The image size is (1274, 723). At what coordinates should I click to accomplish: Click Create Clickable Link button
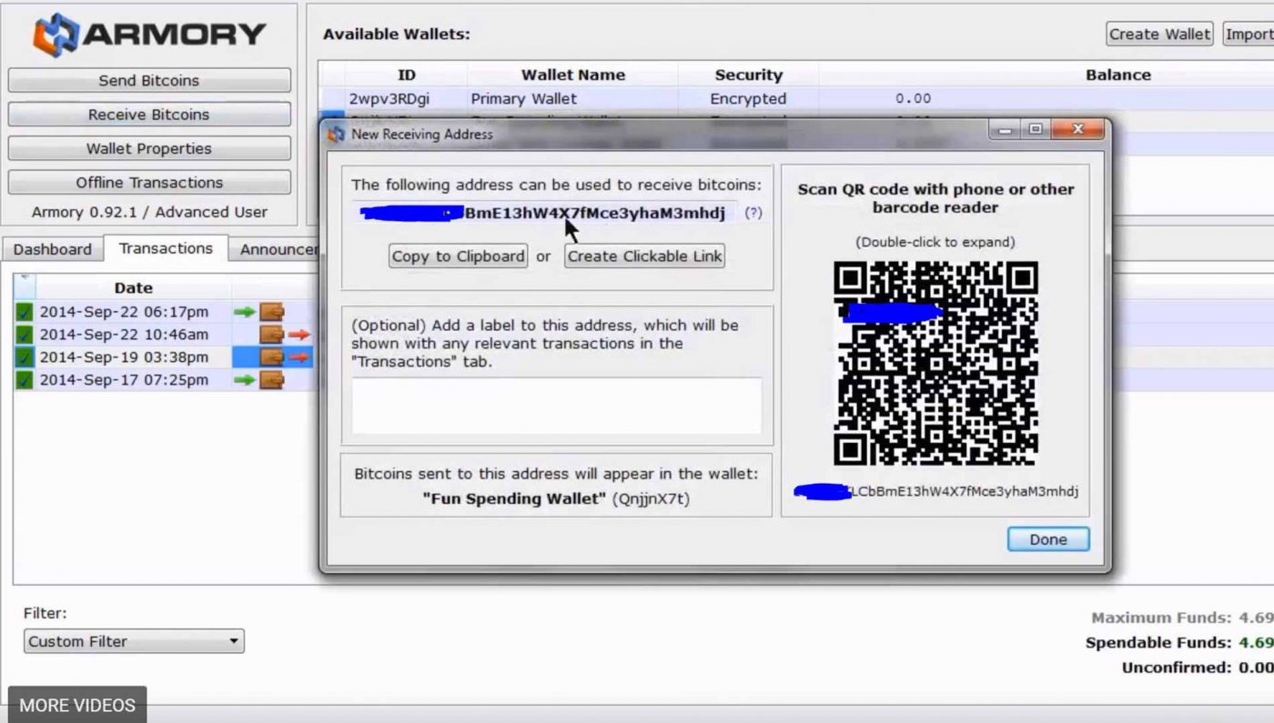(644, 256)
